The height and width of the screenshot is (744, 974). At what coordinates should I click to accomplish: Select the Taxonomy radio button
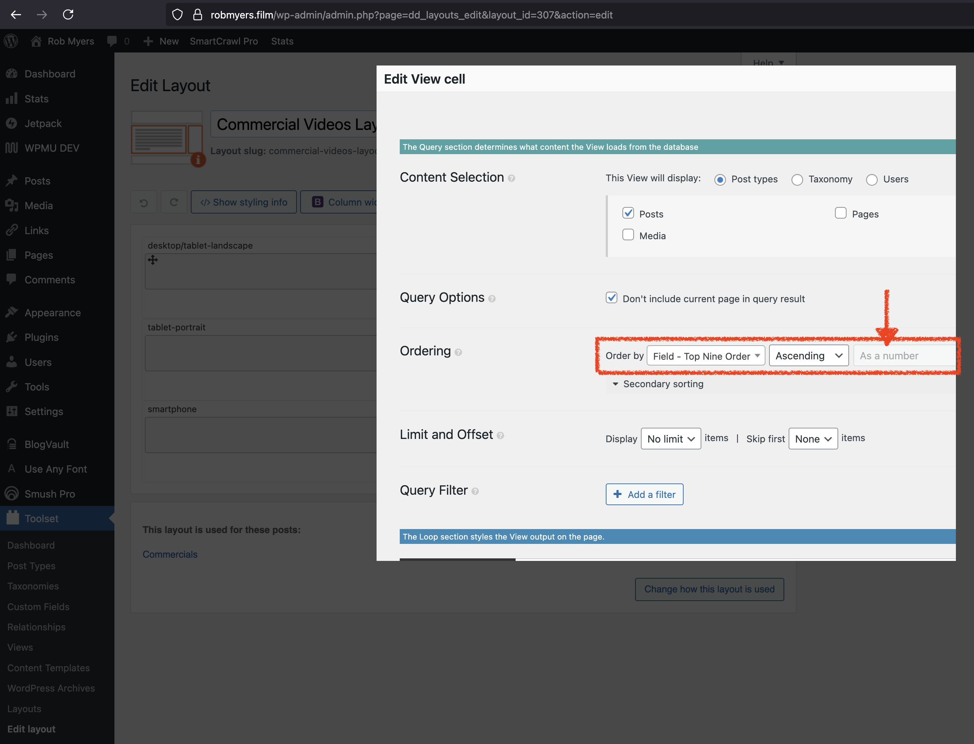797,180
